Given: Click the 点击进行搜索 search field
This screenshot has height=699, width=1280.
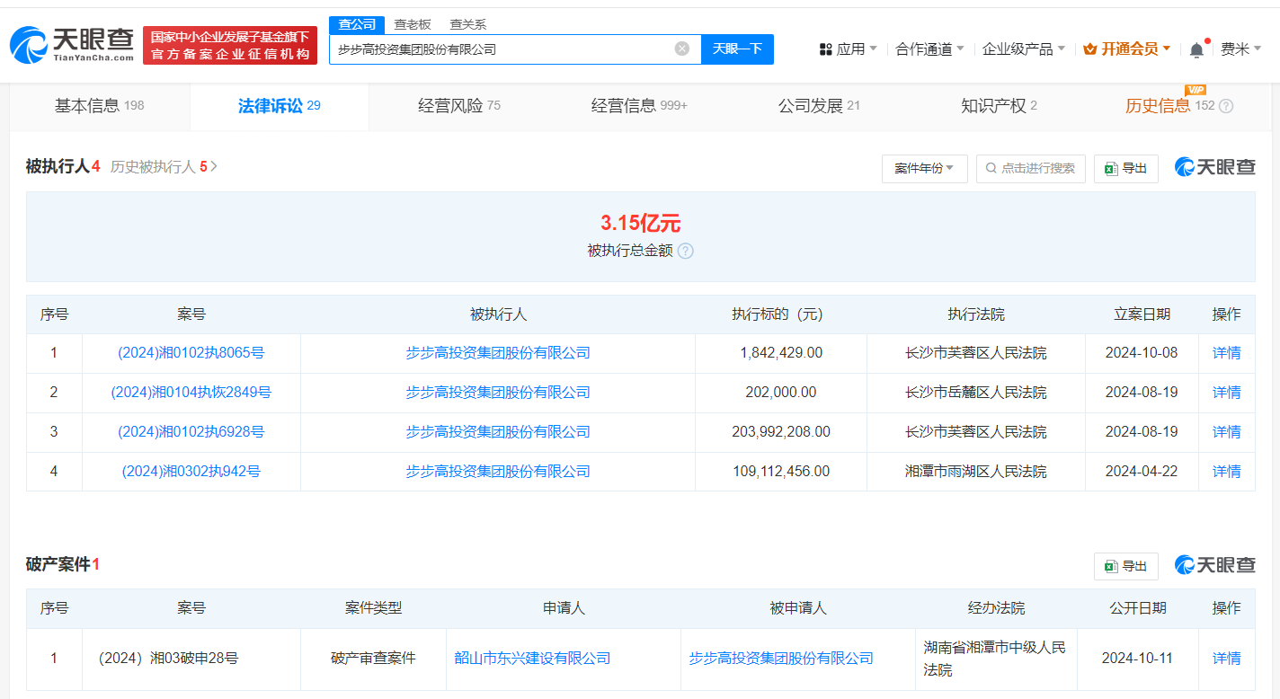Looking at the screenshot, I should (1031, 168).
